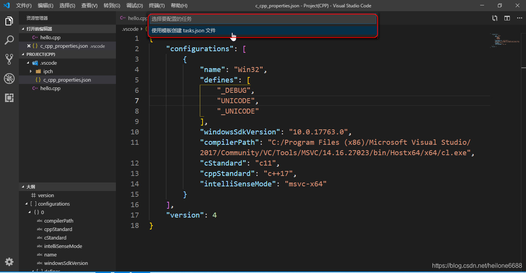Select hello.cpp in open editors list
The width and height of the screenshot is (526, 273).
click(67, 37)
